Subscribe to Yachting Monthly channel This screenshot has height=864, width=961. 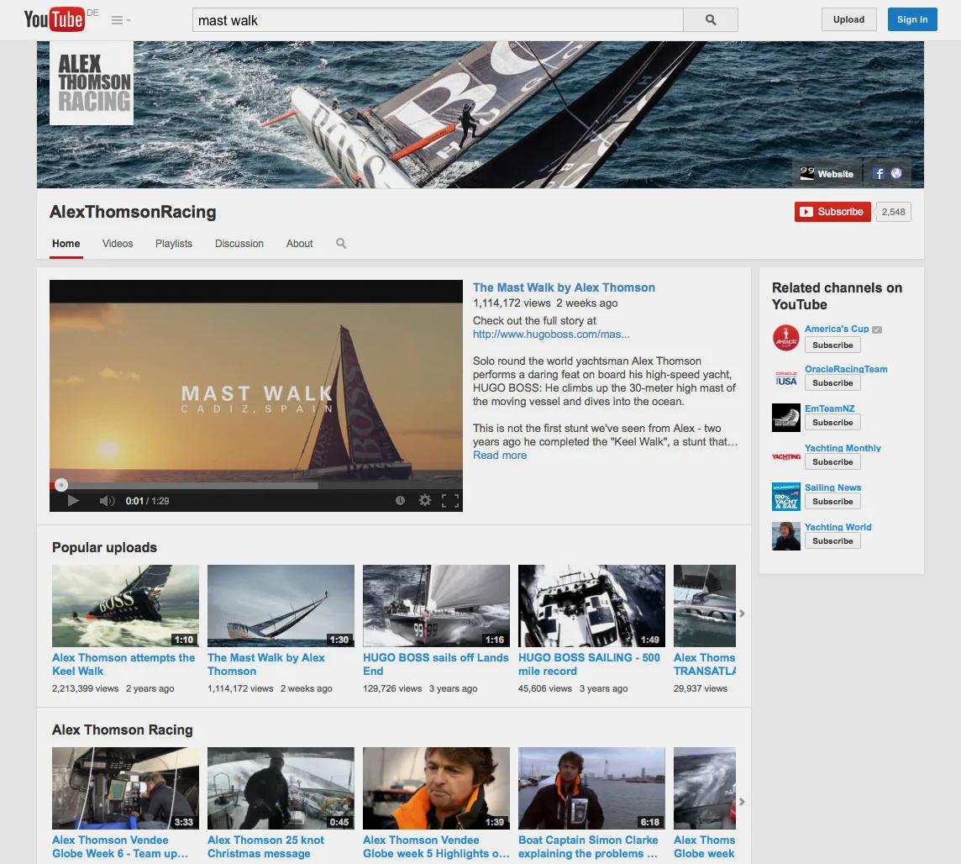tap(832, 462)
